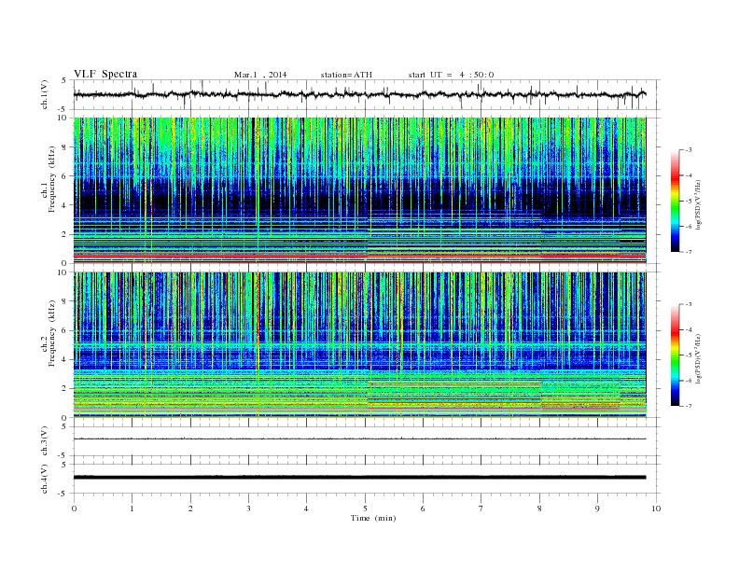Click the ch.2 colorbar 'log(PSD)(V²/Hz)' label
This screenshot has width=739, height=571.
point(698,358)
